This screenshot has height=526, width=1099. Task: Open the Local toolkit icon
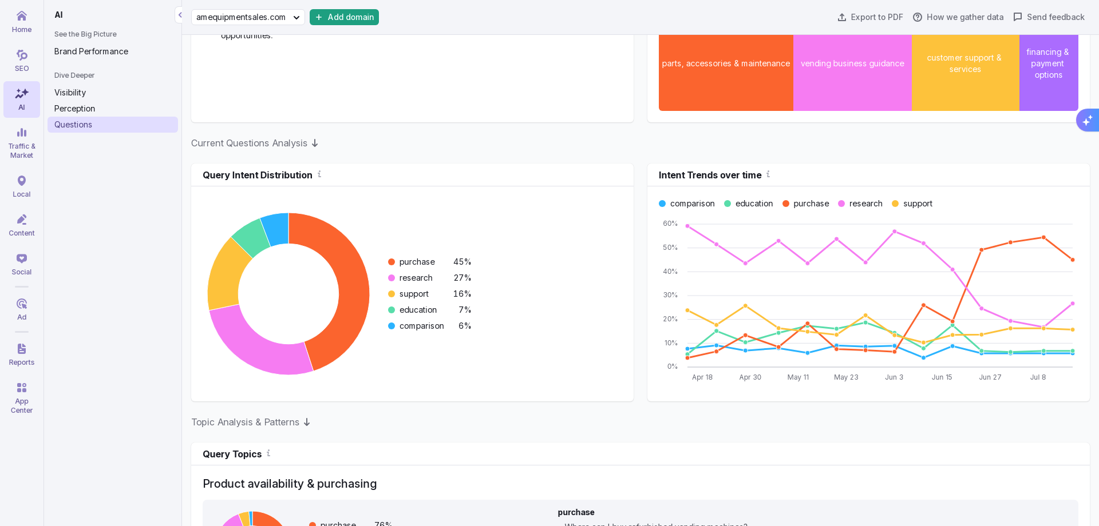pos(22,186)
